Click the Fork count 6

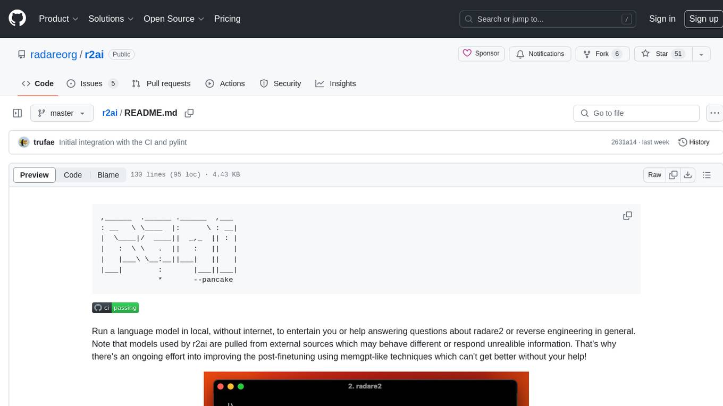coord(617,54)
